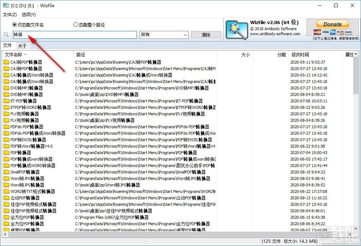
Task: Click the vertical scrollbar thumb in the results list
Action: click(x=356, y=76)
